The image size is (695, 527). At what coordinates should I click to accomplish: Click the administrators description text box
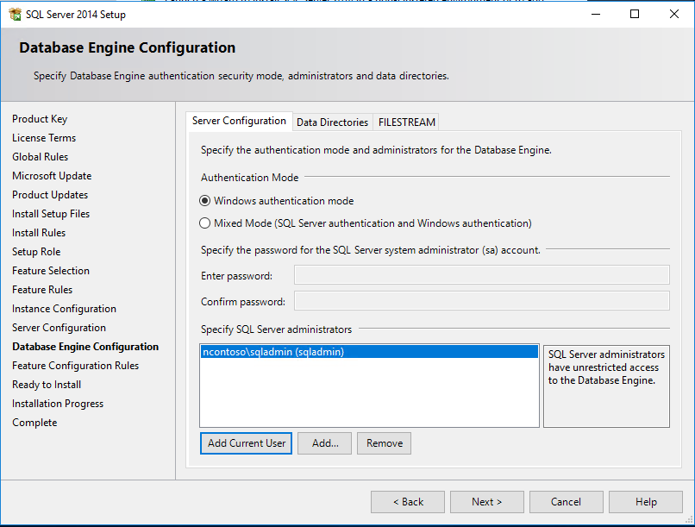[606, 386]
